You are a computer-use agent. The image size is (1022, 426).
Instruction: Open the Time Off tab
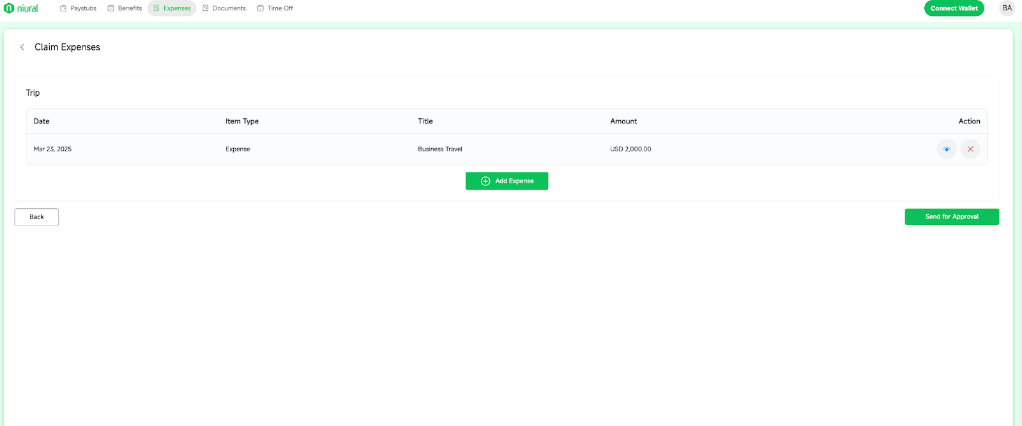pyautogui.click(x=275, y=8)
